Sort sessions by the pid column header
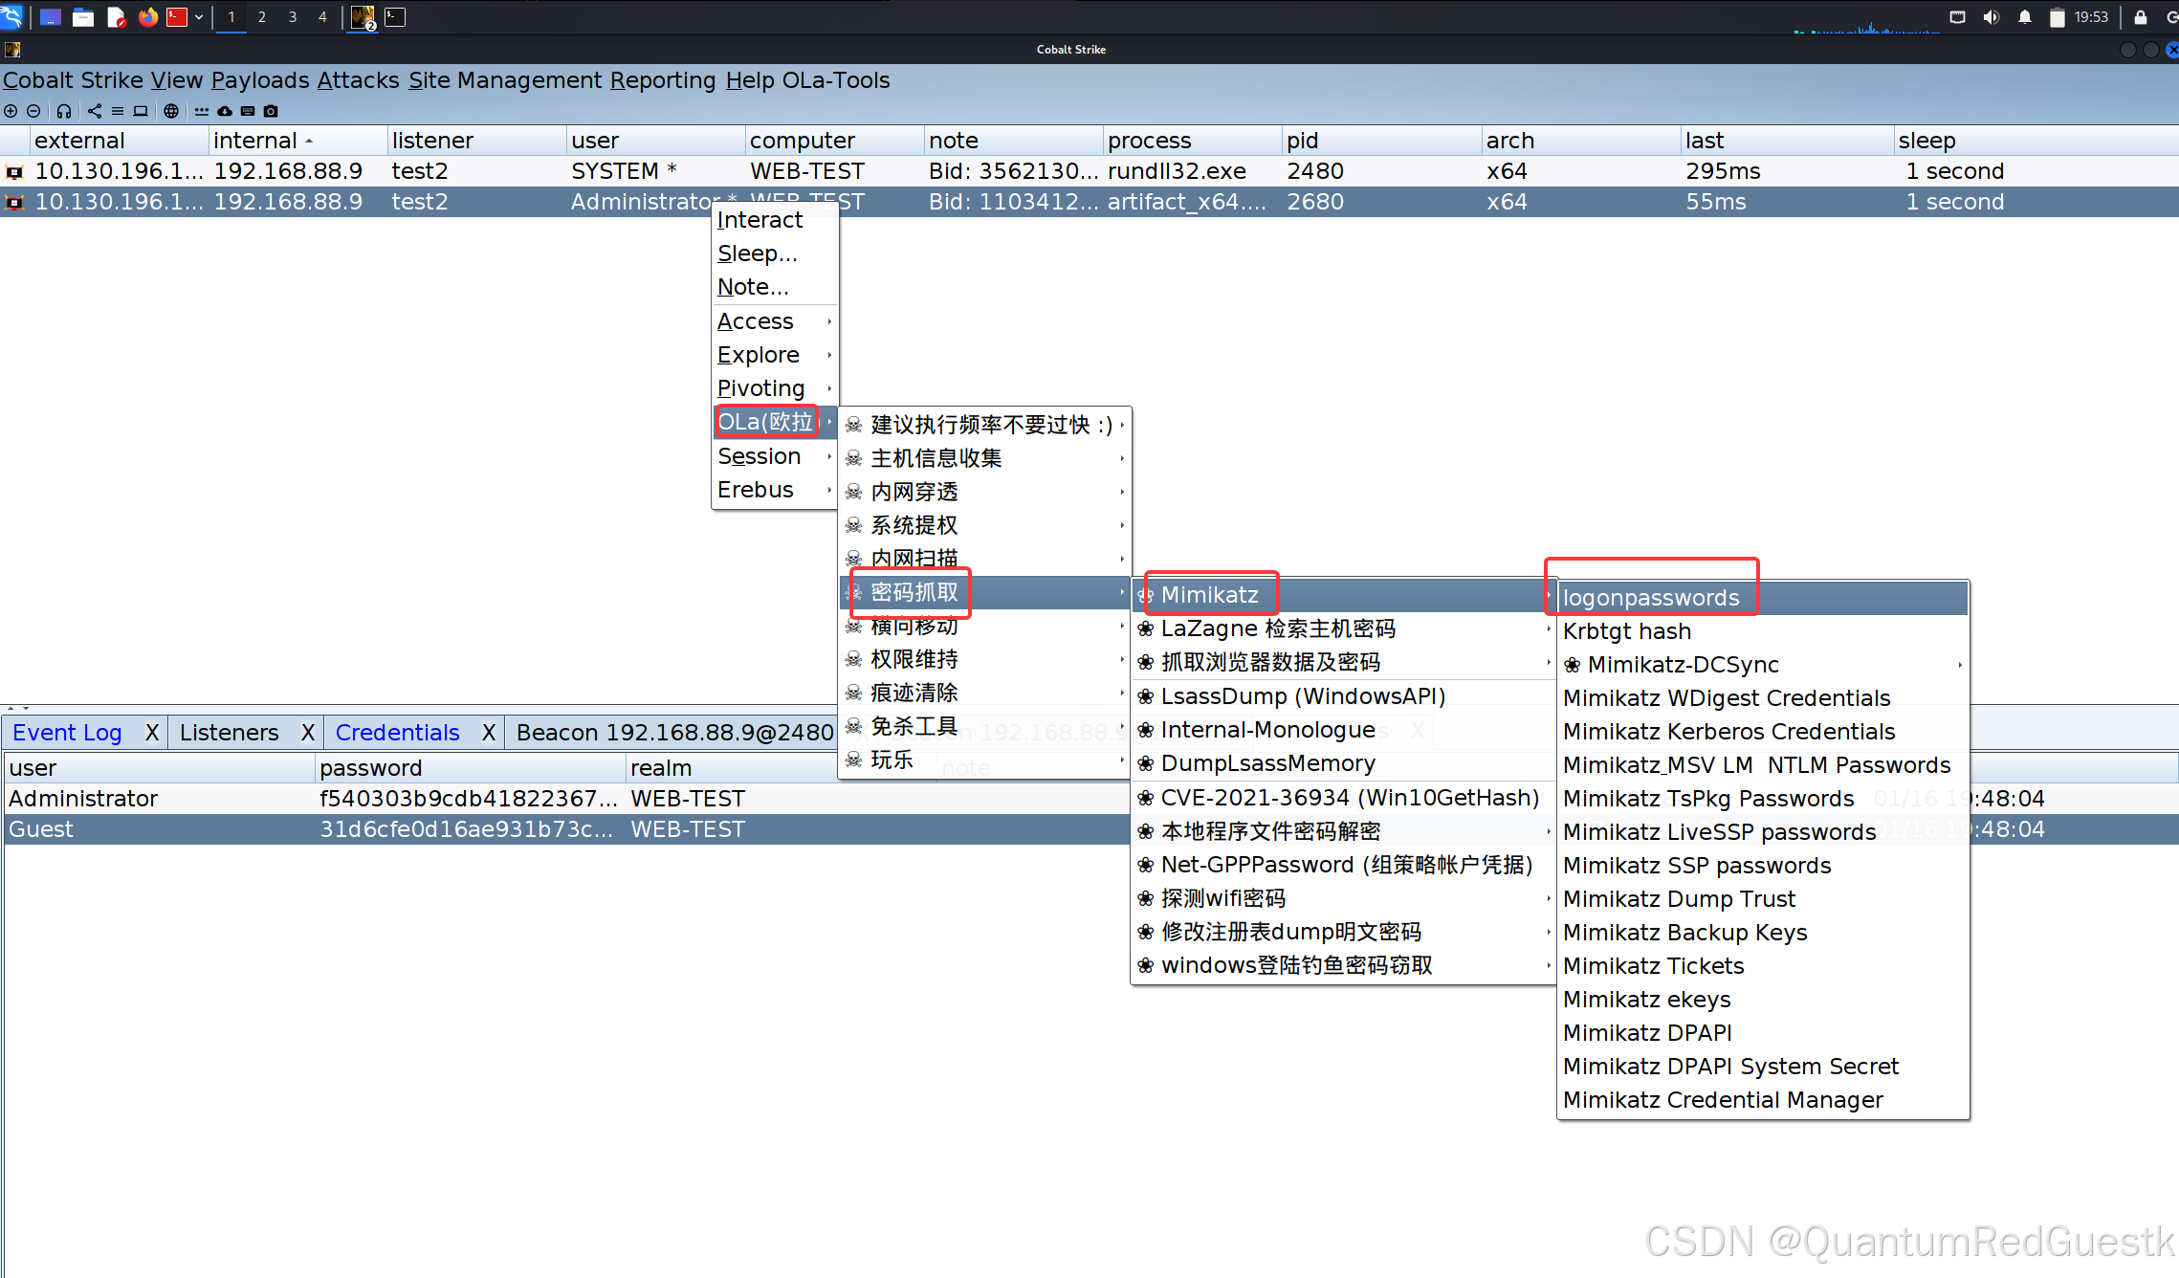This screenshot has width=2179, height=1278. (1303, 141)
